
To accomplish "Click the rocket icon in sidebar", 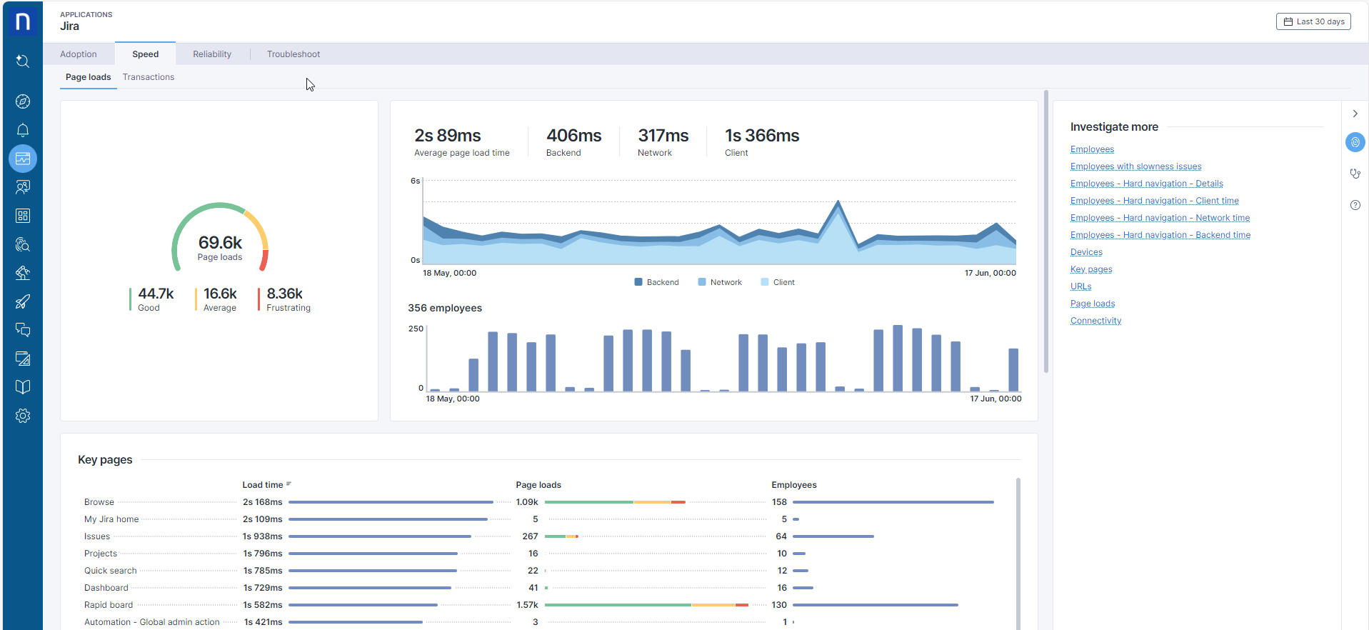I will coord(23,301).
